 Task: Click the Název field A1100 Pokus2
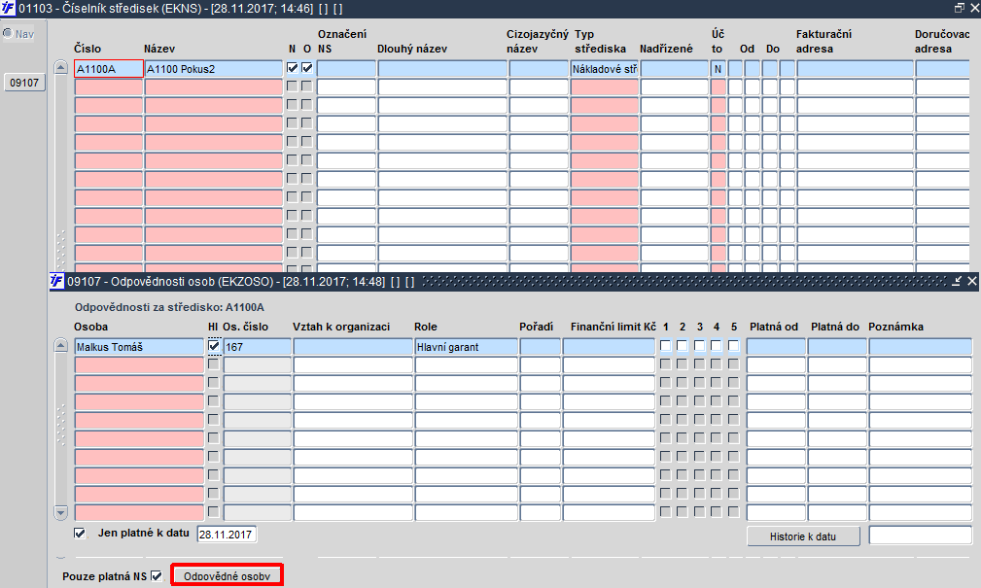point(214,69)
